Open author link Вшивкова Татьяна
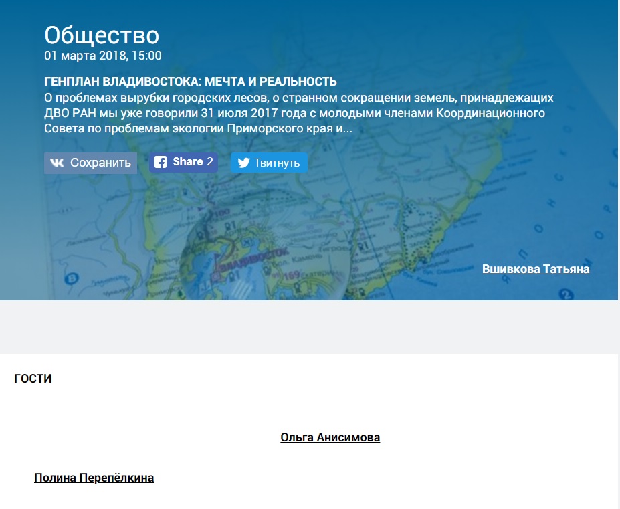620x509 pixels. pyautogui.click(x=535, y=269)
